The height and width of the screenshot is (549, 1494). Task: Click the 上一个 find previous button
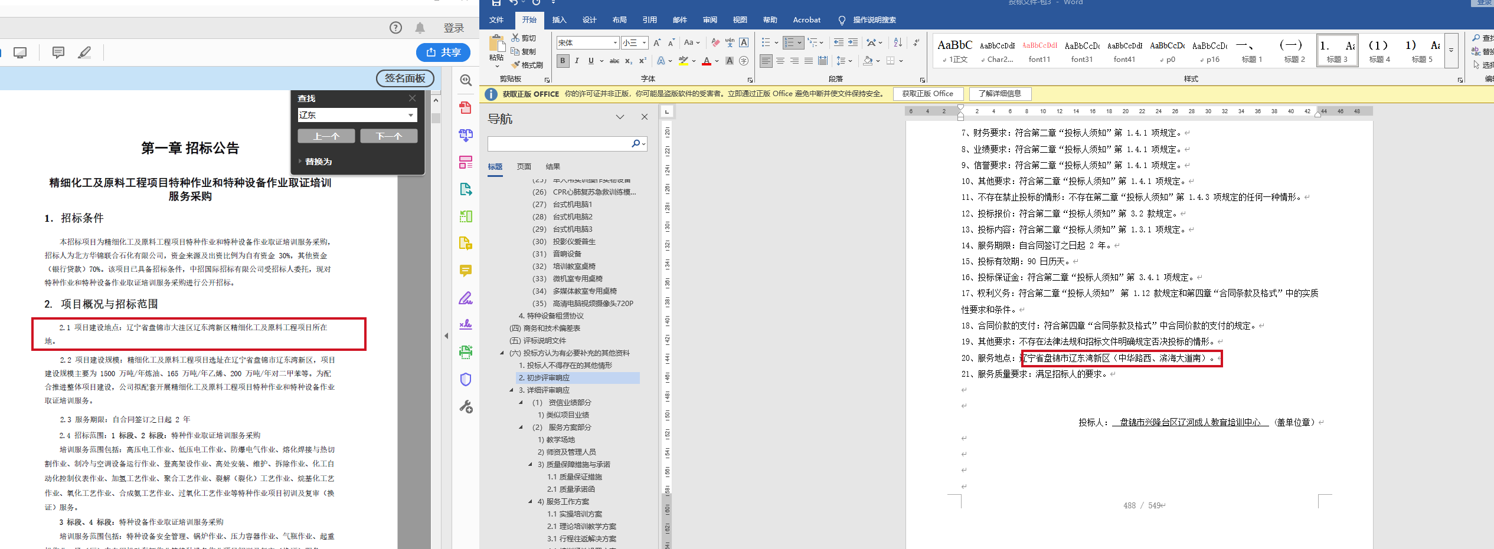tap(326, 136)
